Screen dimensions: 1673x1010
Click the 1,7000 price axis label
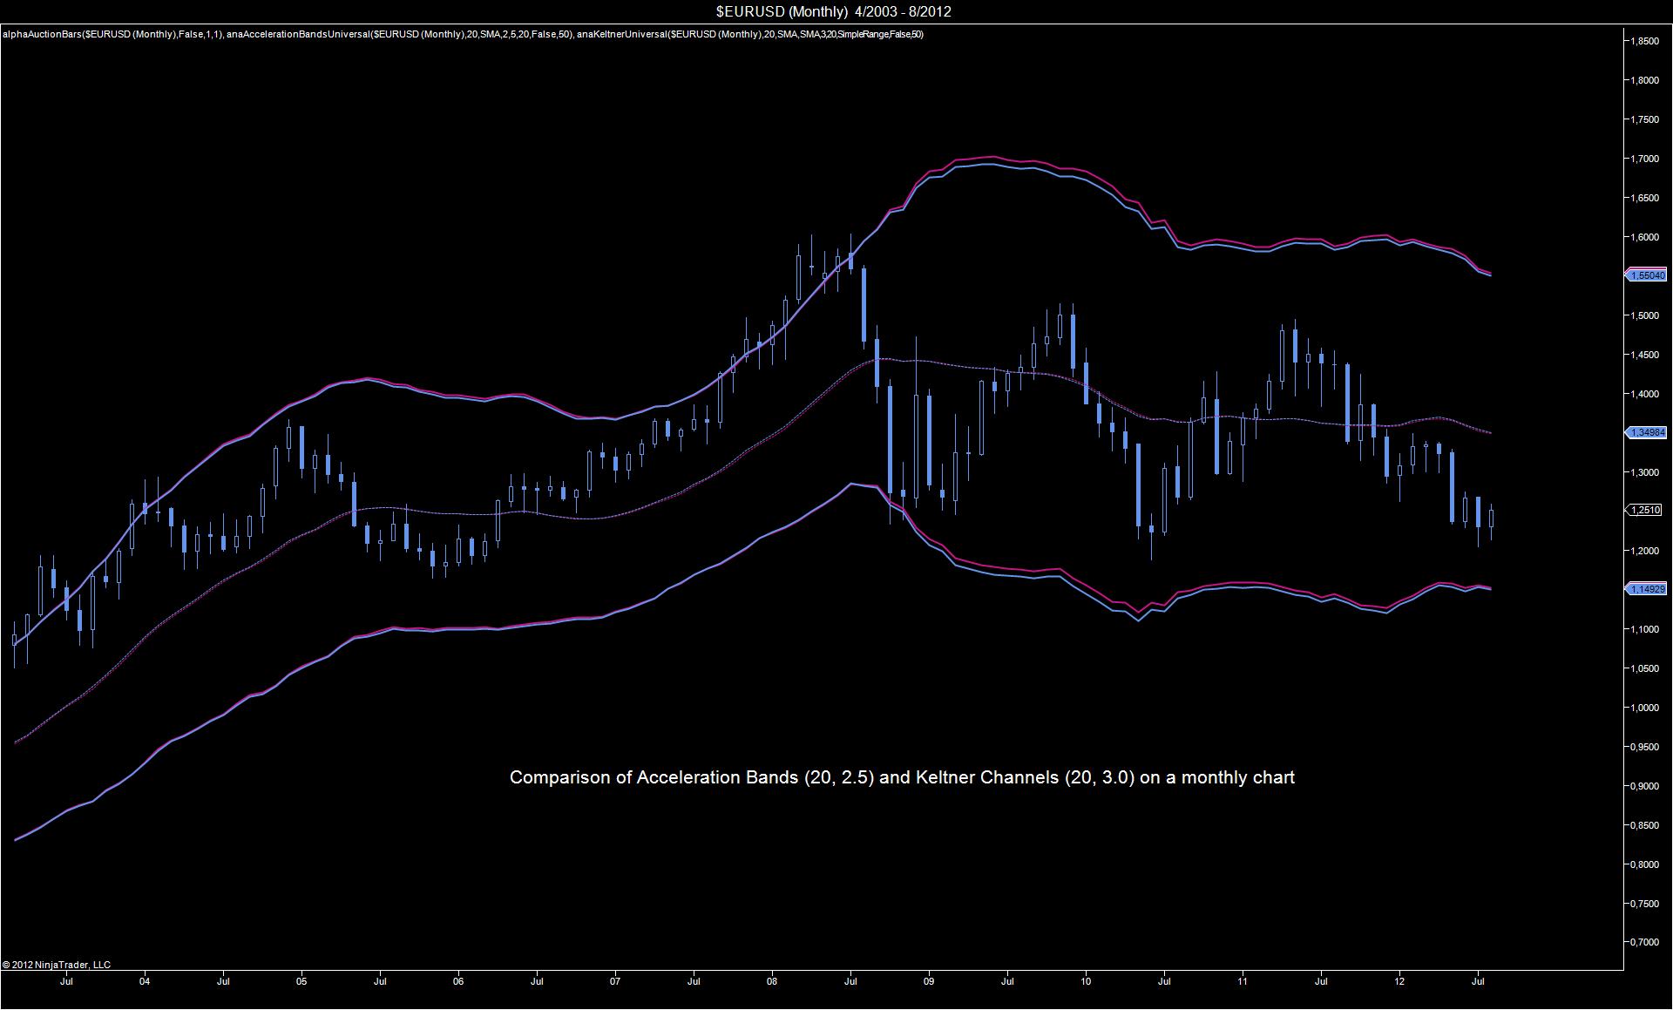pyautogui.click(x=1645, y=159)
